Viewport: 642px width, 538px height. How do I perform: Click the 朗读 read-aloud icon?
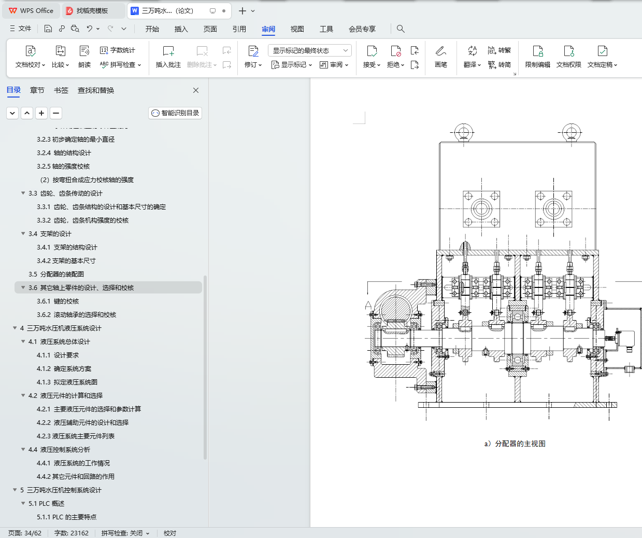coord(84,51)
